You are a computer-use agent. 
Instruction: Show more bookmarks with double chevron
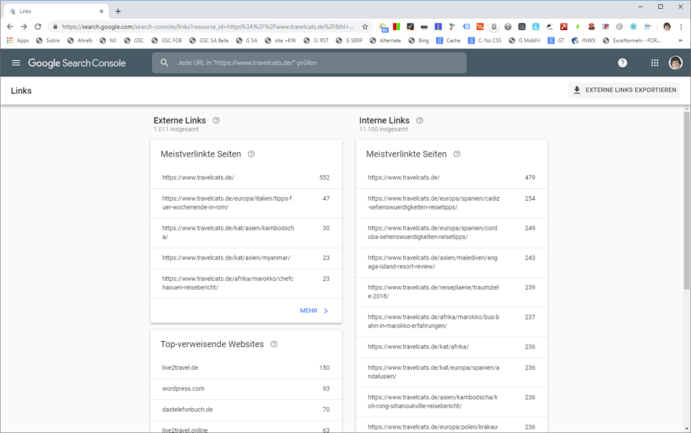(680, 40)
